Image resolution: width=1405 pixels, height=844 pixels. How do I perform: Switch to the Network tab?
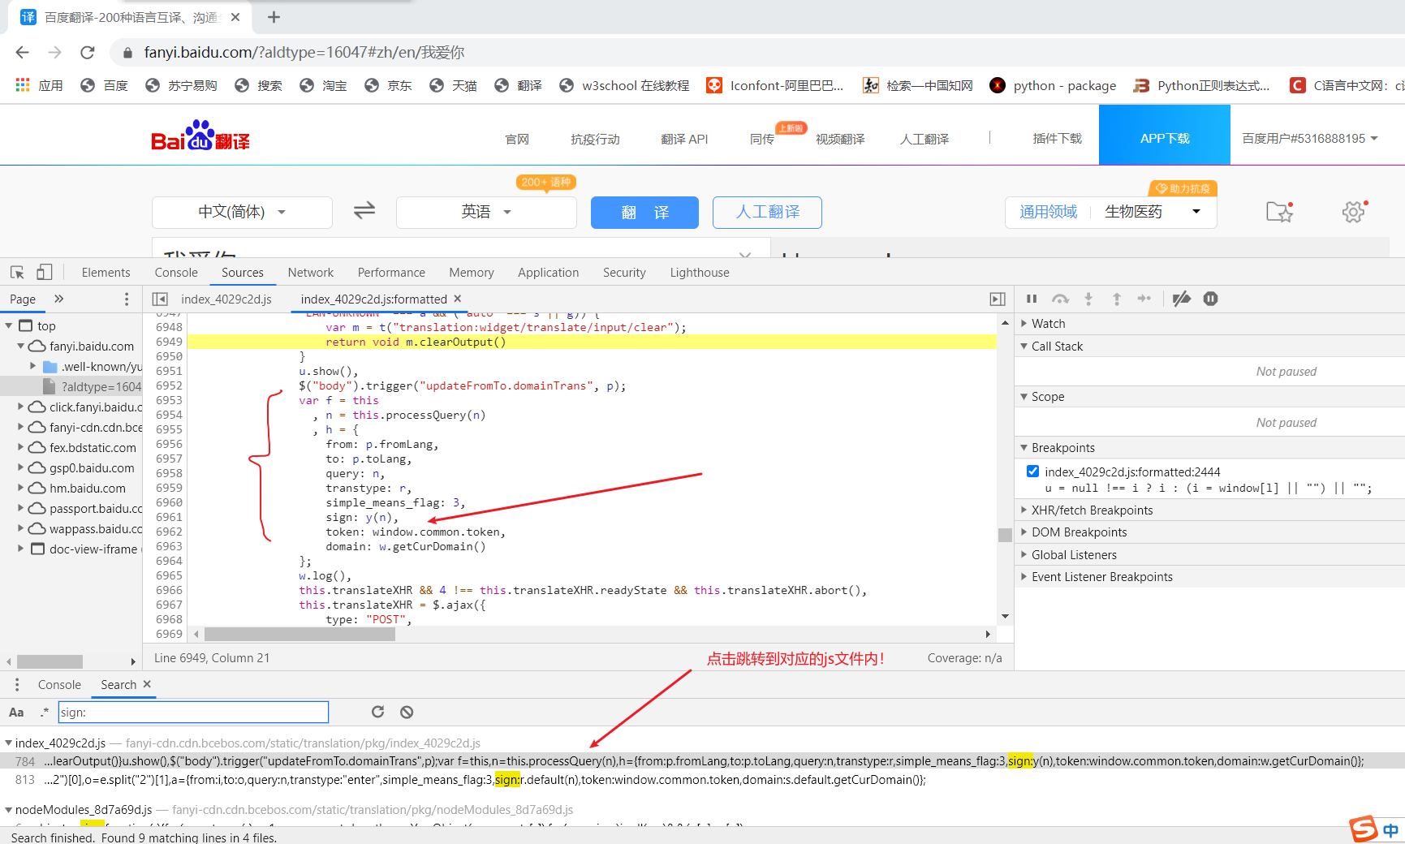point(311,273)
